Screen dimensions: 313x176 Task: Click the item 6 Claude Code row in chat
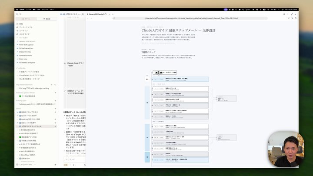74,64
